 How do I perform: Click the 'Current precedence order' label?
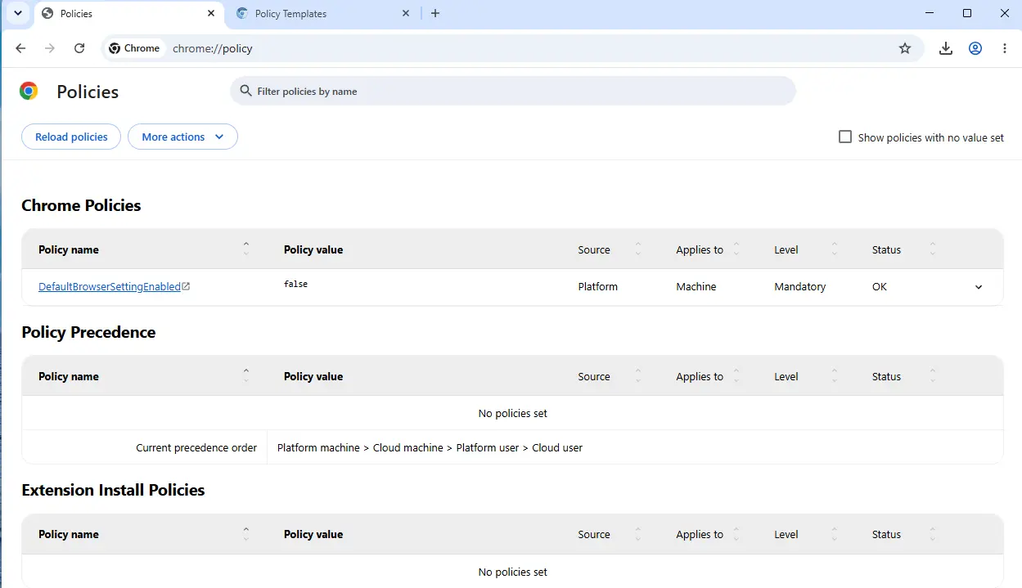(x=196, y=447)
